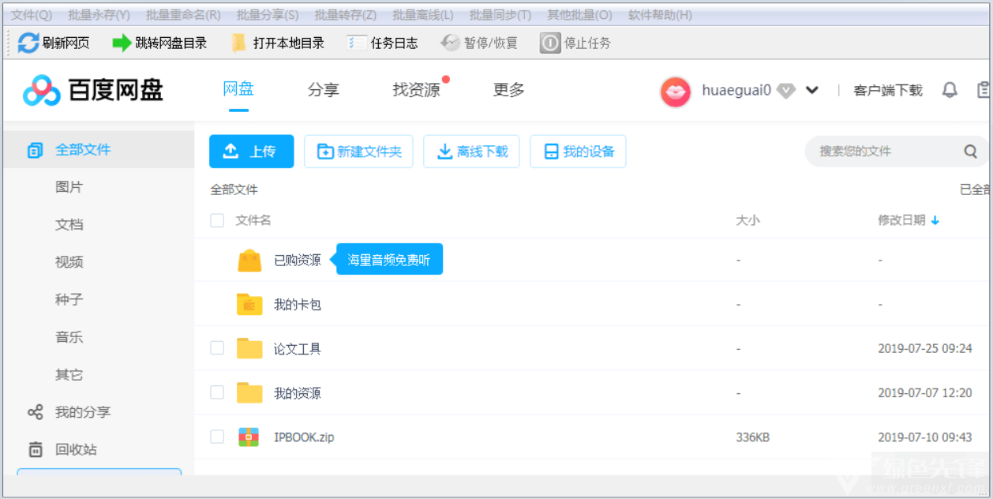Open the 论文工具 folder name
The image size is (993, 499).
point(298,349)
